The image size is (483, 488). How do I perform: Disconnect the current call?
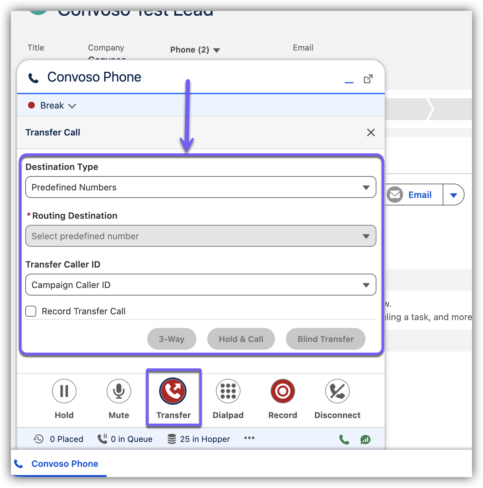337,391
